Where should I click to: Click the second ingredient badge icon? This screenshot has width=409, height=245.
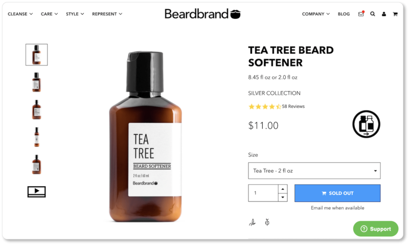(x=267, y=222)
